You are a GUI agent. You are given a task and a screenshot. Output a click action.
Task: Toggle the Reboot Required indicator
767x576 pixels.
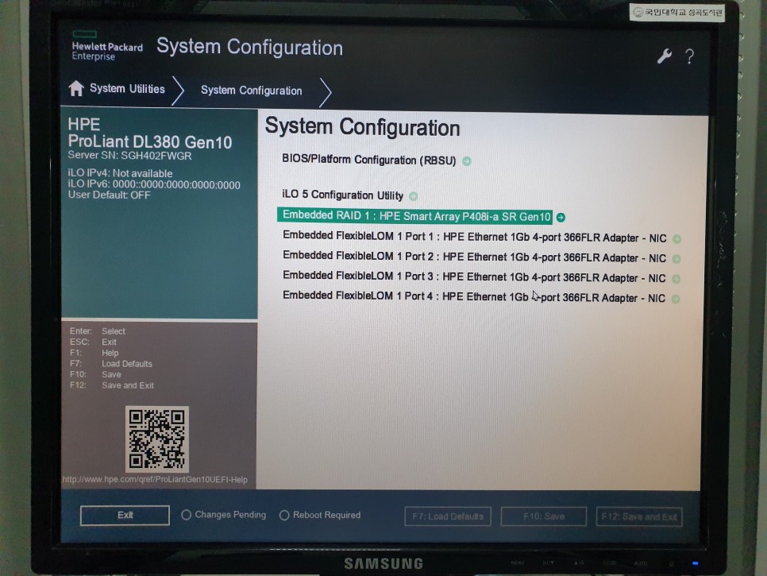[284, 516]
